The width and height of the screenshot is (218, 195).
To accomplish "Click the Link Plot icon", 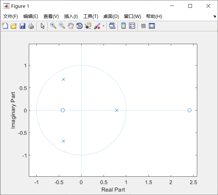I will [112, 26].
